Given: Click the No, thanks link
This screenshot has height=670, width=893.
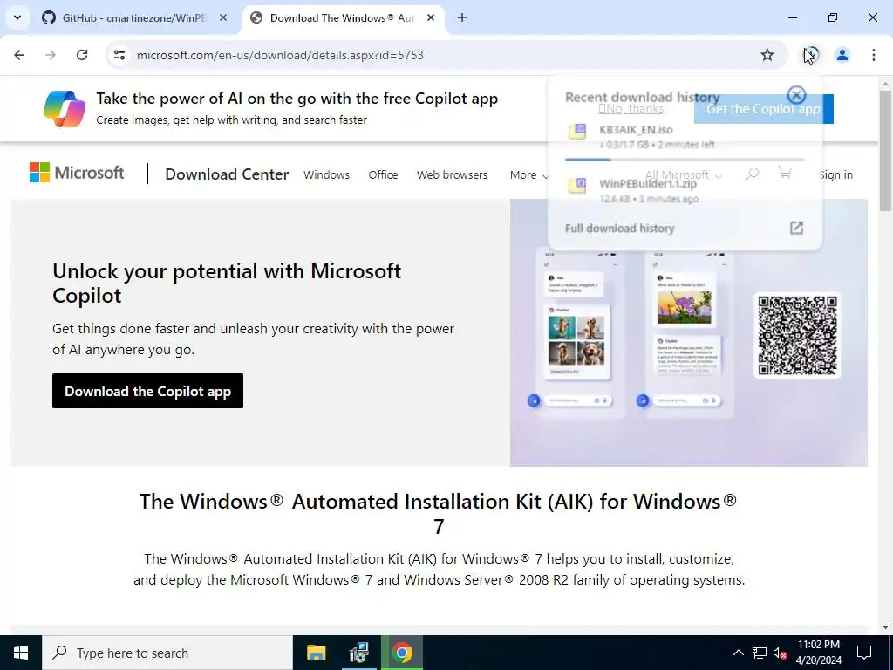Looking at the screenshot, I should point(631,108).
